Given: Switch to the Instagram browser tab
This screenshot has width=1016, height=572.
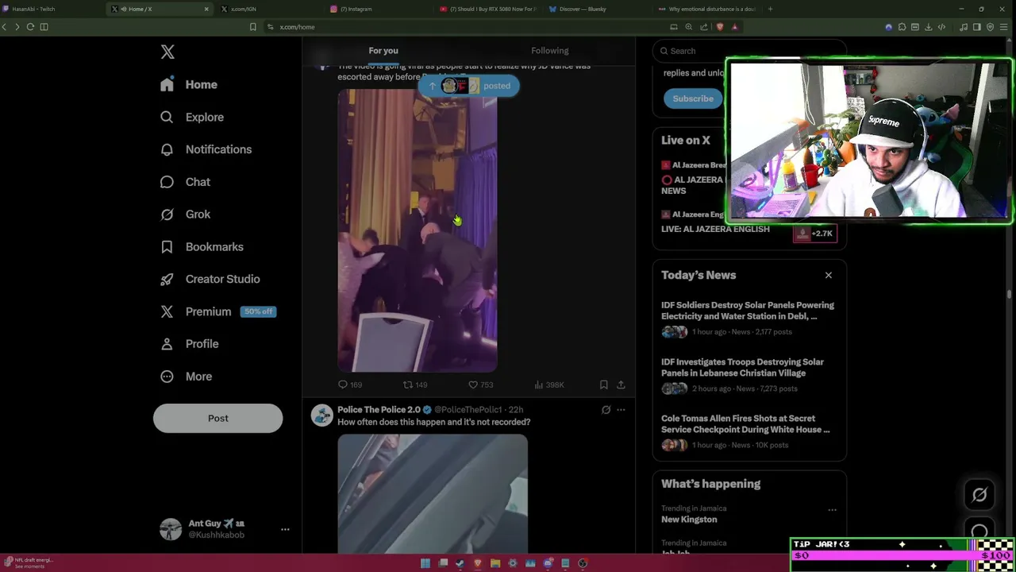Looking at the screenshot, I should click(x=379, y=9).
